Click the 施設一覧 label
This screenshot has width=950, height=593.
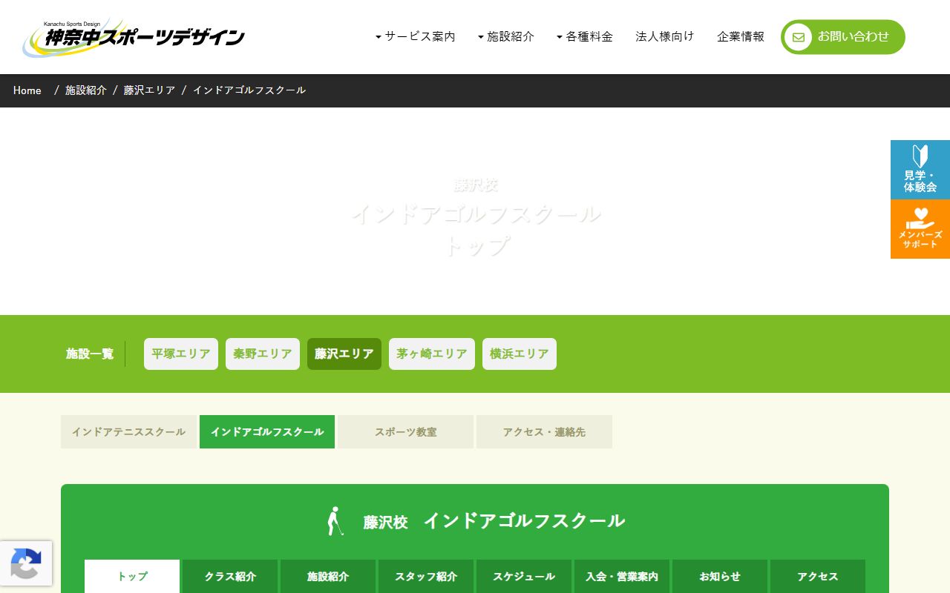click(x=90, y=354)
